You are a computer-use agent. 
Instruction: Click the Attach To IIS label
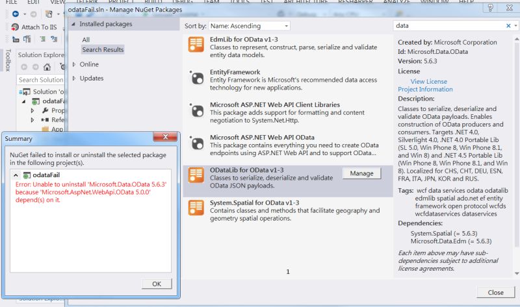39,27
